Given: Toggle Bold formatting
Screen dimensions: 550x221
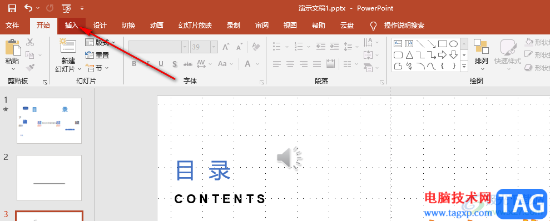Looking at the screenshot, I should tap(134, 64).
